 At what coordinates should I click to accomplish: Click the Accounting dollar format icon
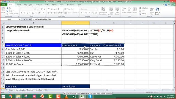[x=82, y=13]
